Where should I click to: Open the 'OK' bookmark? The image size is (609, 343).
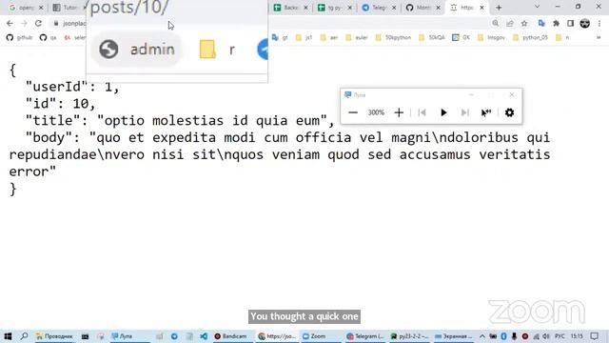tap(461, 38)
